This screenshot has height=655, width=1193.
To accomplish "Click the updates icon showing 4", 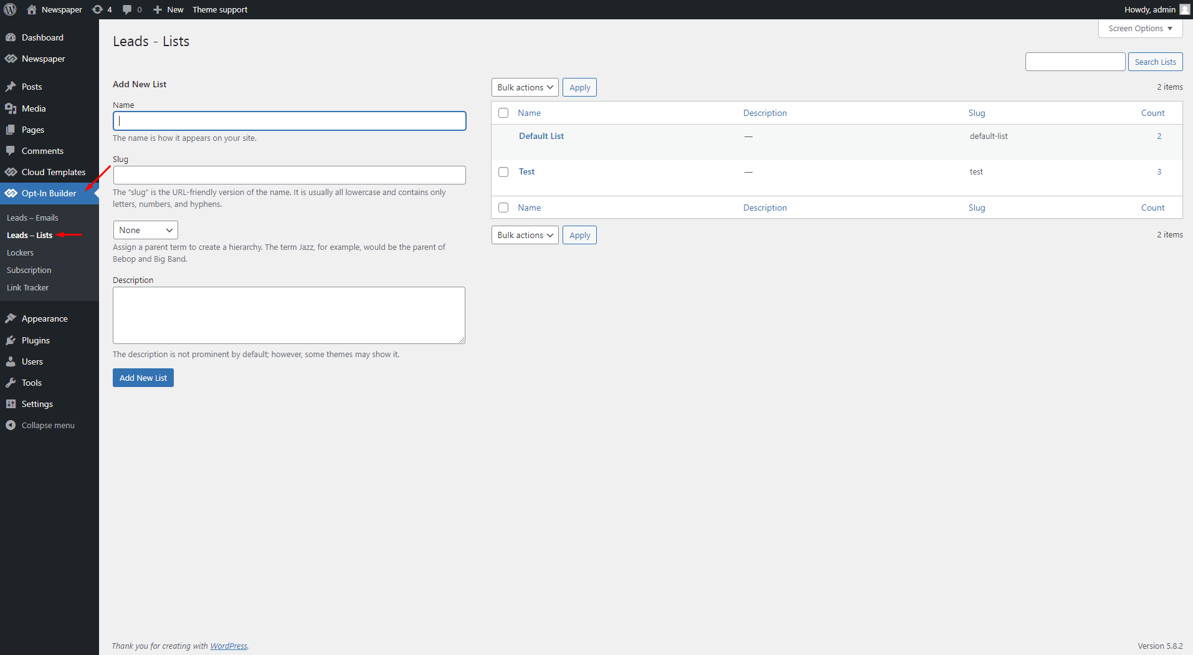I will click(x=98, y=9).
